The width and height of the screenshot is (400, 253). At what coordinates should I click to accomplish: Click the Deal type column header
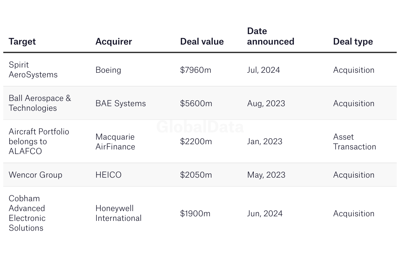point(353,42)
